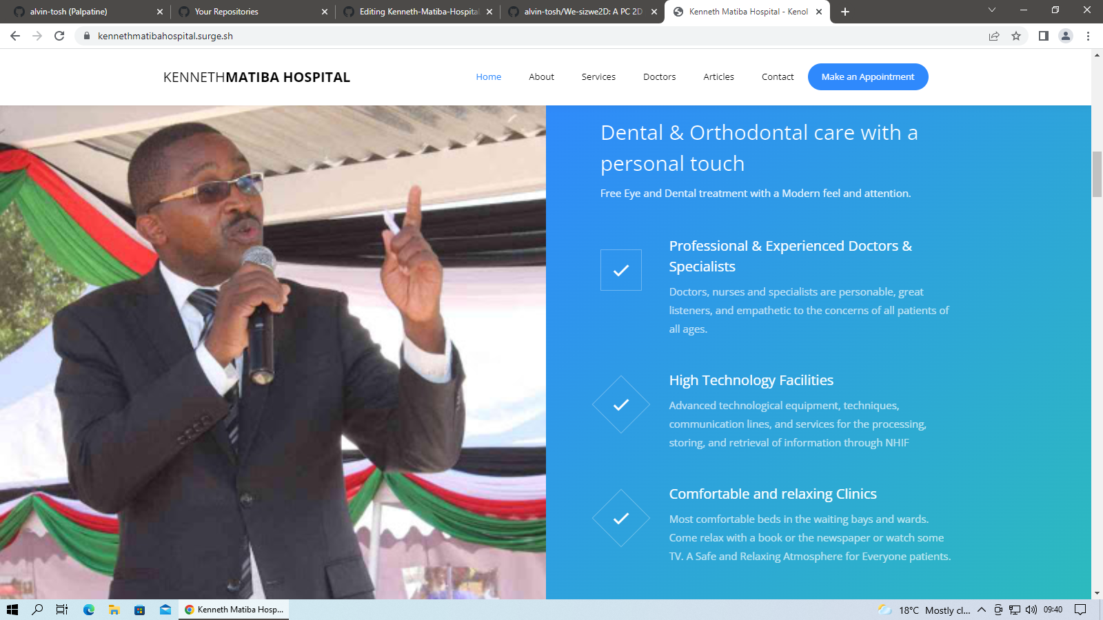Click 'Comfortable and relaxing Clinics' heading
Image resolution: width=1103 pixels, height=620 pixels.
point(773,494)
